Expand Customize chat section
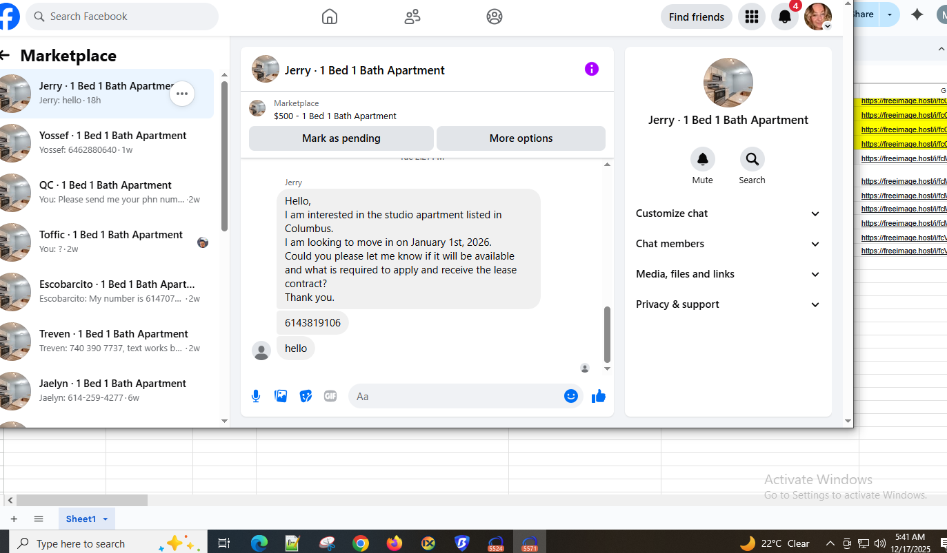The height and width of the screenshot is (553, 947). (728, 213)
